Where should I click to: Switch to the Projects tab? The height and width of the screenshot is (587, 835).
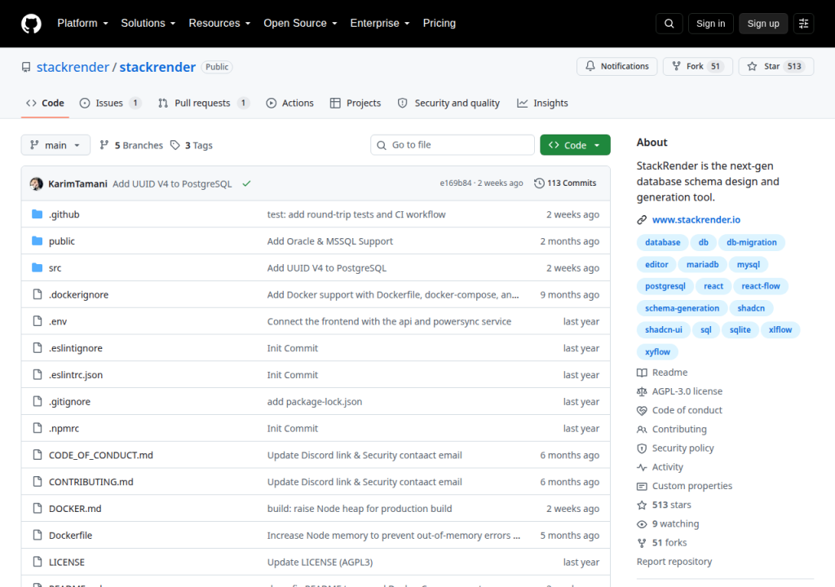(x=356, y=104)
